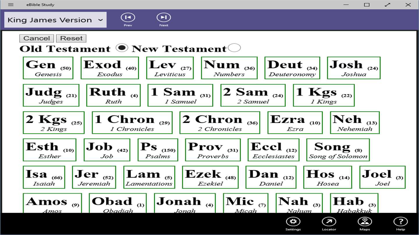The height and width of the screenshot is (235, 419).
Task: Open the Isaiah book tile
Action: [44, 177]
